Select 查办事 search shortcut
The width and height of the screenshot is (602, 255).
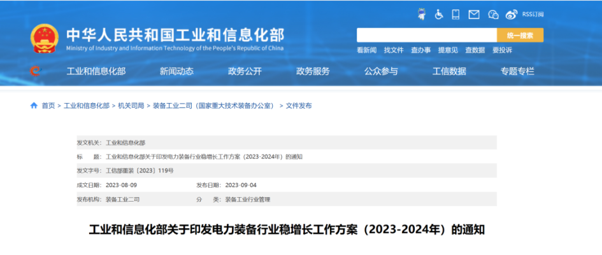click(x=421, y=50)
